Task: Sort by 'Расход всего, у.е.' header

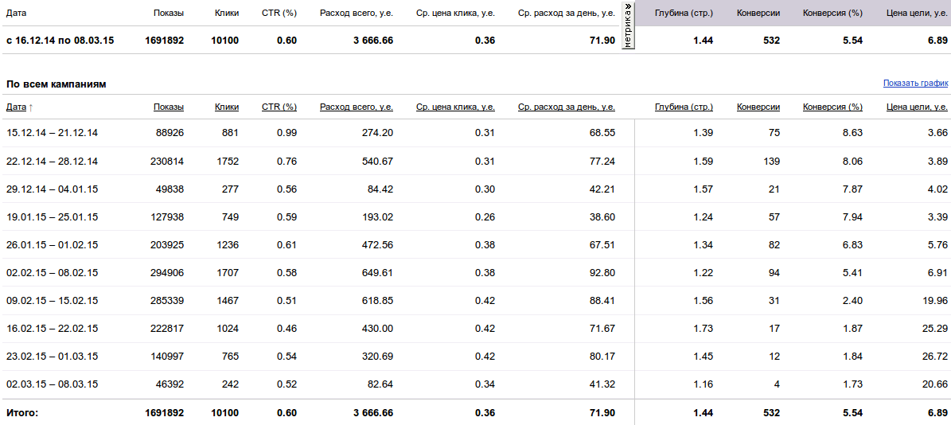Action: pyautogui.click(x=357, y=107)
